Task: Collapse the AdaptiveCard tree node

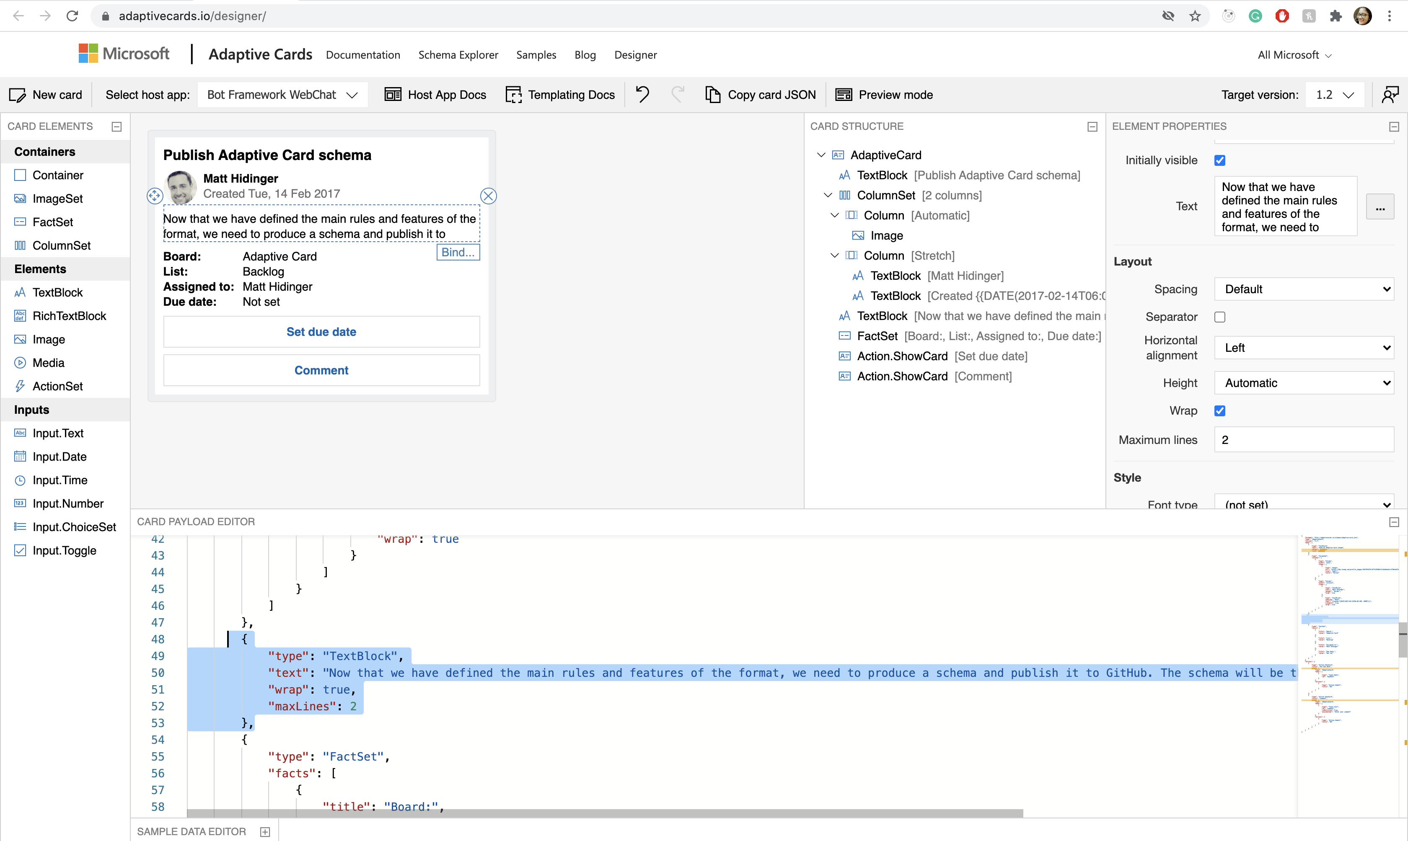Action: (x=821, y=154)
